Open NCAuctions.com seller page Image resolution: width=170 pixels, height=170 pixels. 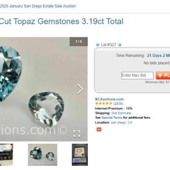[x=109, y=99]
